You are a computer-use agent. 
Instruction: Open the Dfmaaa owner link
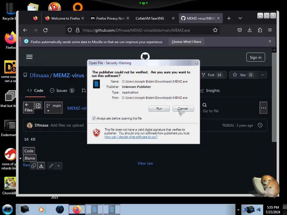click(x=39, y=75)
